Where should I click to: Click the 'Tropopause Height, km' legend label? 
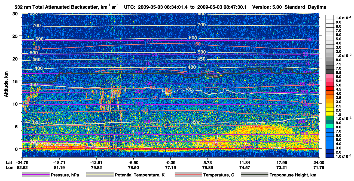pyautogui.click(x=293, y=175)
